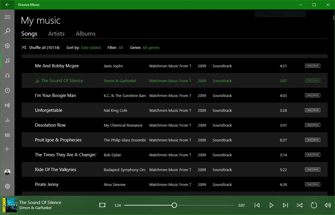Viewport: 335px width, 215px height.
Task: Open the Filter All dropdown
Action: [x=121, y=48]
